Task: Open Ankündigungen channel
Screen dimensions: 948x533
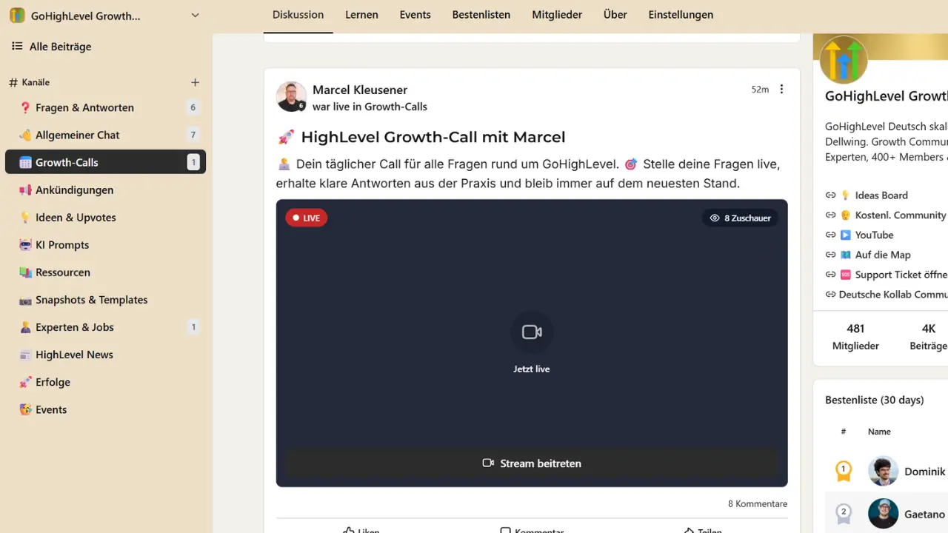Action: (x=105, y=190)
